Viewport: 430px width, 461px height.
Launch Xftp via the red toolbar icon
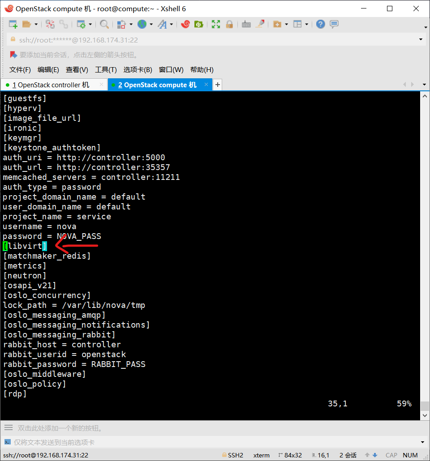tap(198, 24)
